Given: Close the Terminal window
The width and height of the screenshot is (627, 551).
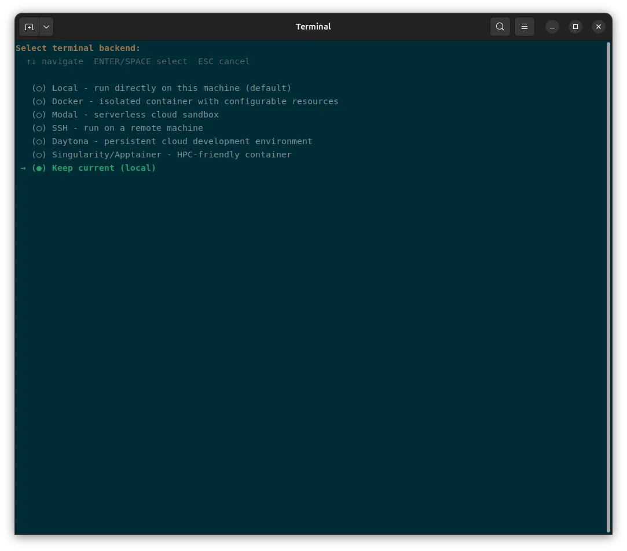Looking at the screenshot, I should point(599,27).
